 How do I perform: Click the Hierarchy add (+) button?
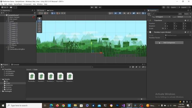coord(2,13)
